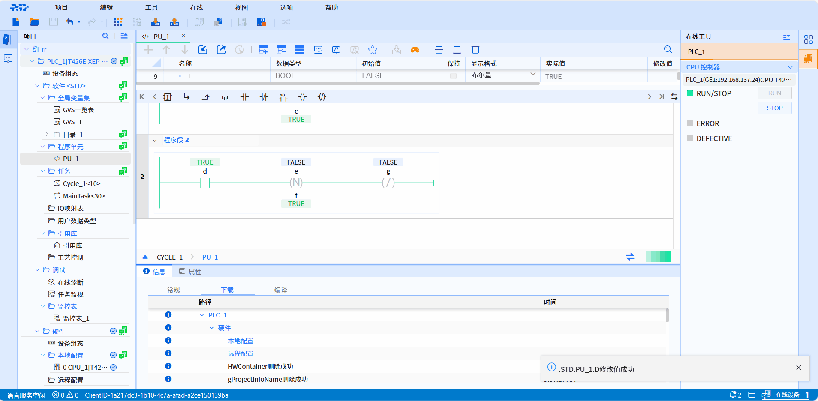This screenshot has width=818, height=401.
Task: Click the upload-from-PLC toolbar icon
Action: pyautogui.click(x=174, y=22)
